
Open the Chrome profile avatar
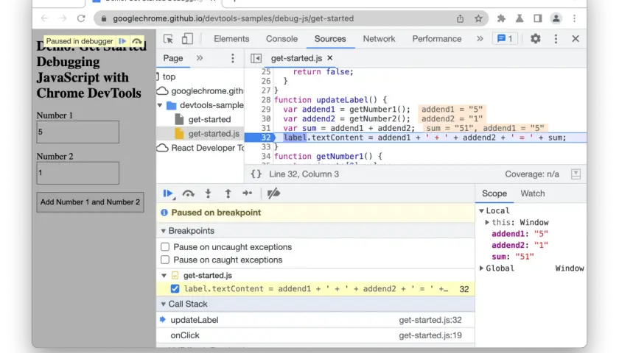click(556, 18)
